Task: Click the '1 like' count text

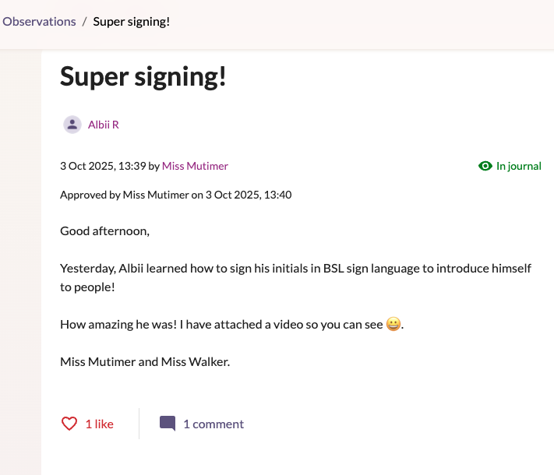Action: pyautogui.click(x=99, y=424)
